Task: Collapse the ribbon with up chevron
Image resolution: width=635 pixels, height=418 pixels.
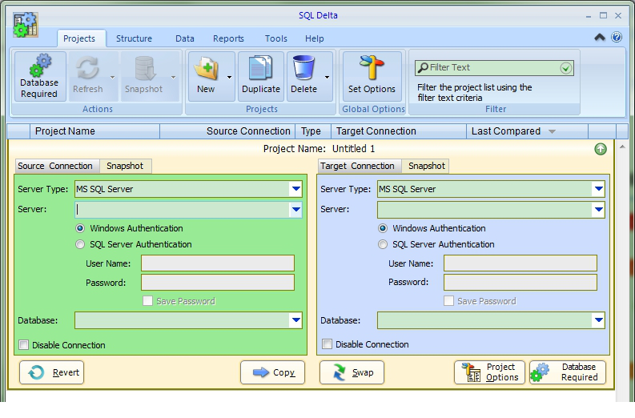Action: click(x=600, y=38)
